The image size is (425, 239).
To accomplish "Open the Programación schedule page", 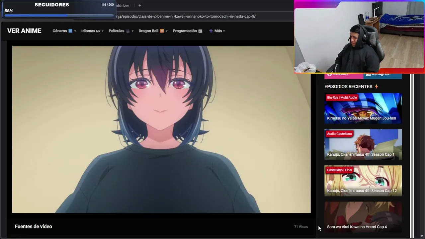I will pyautogui.click(x=187, y=31).
